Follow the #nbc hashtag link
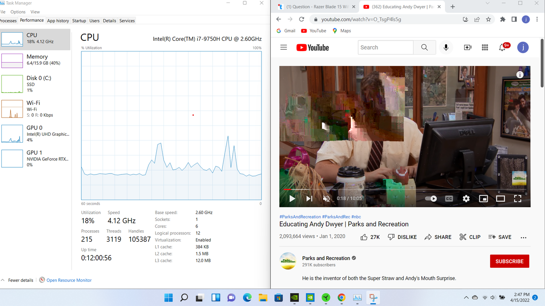This screenshot has height=306, width=545. click(356, 217)
